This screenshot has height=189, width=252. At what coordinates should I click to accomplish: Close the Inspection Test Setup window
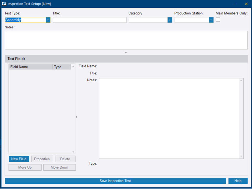246,4
